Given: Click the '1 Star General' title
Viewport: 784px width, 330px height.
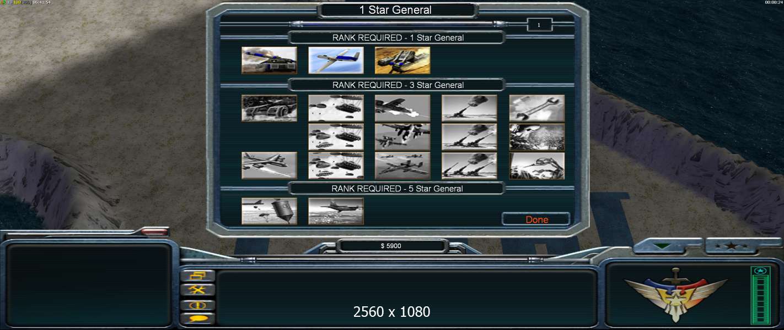Looking at the screenshot, I should click(395, 10).
